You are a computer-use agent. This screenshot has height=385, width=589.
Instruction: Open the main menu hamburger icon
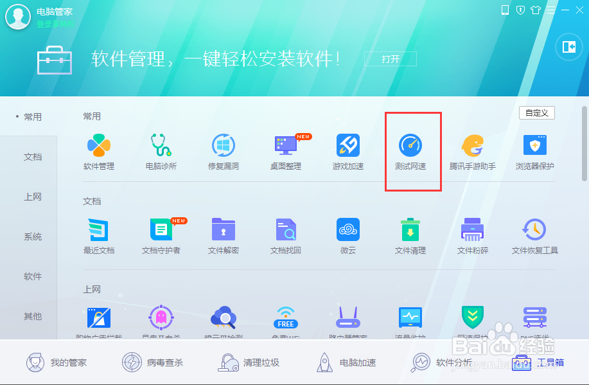click(551, 10)
